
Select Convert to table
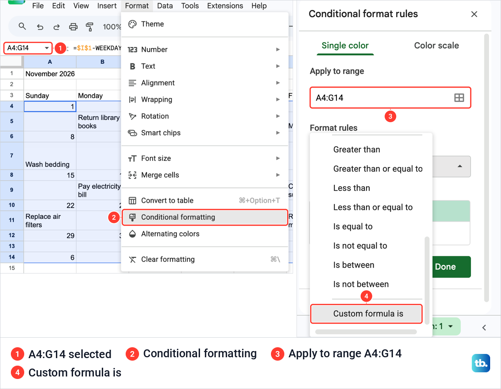[205, 200]
